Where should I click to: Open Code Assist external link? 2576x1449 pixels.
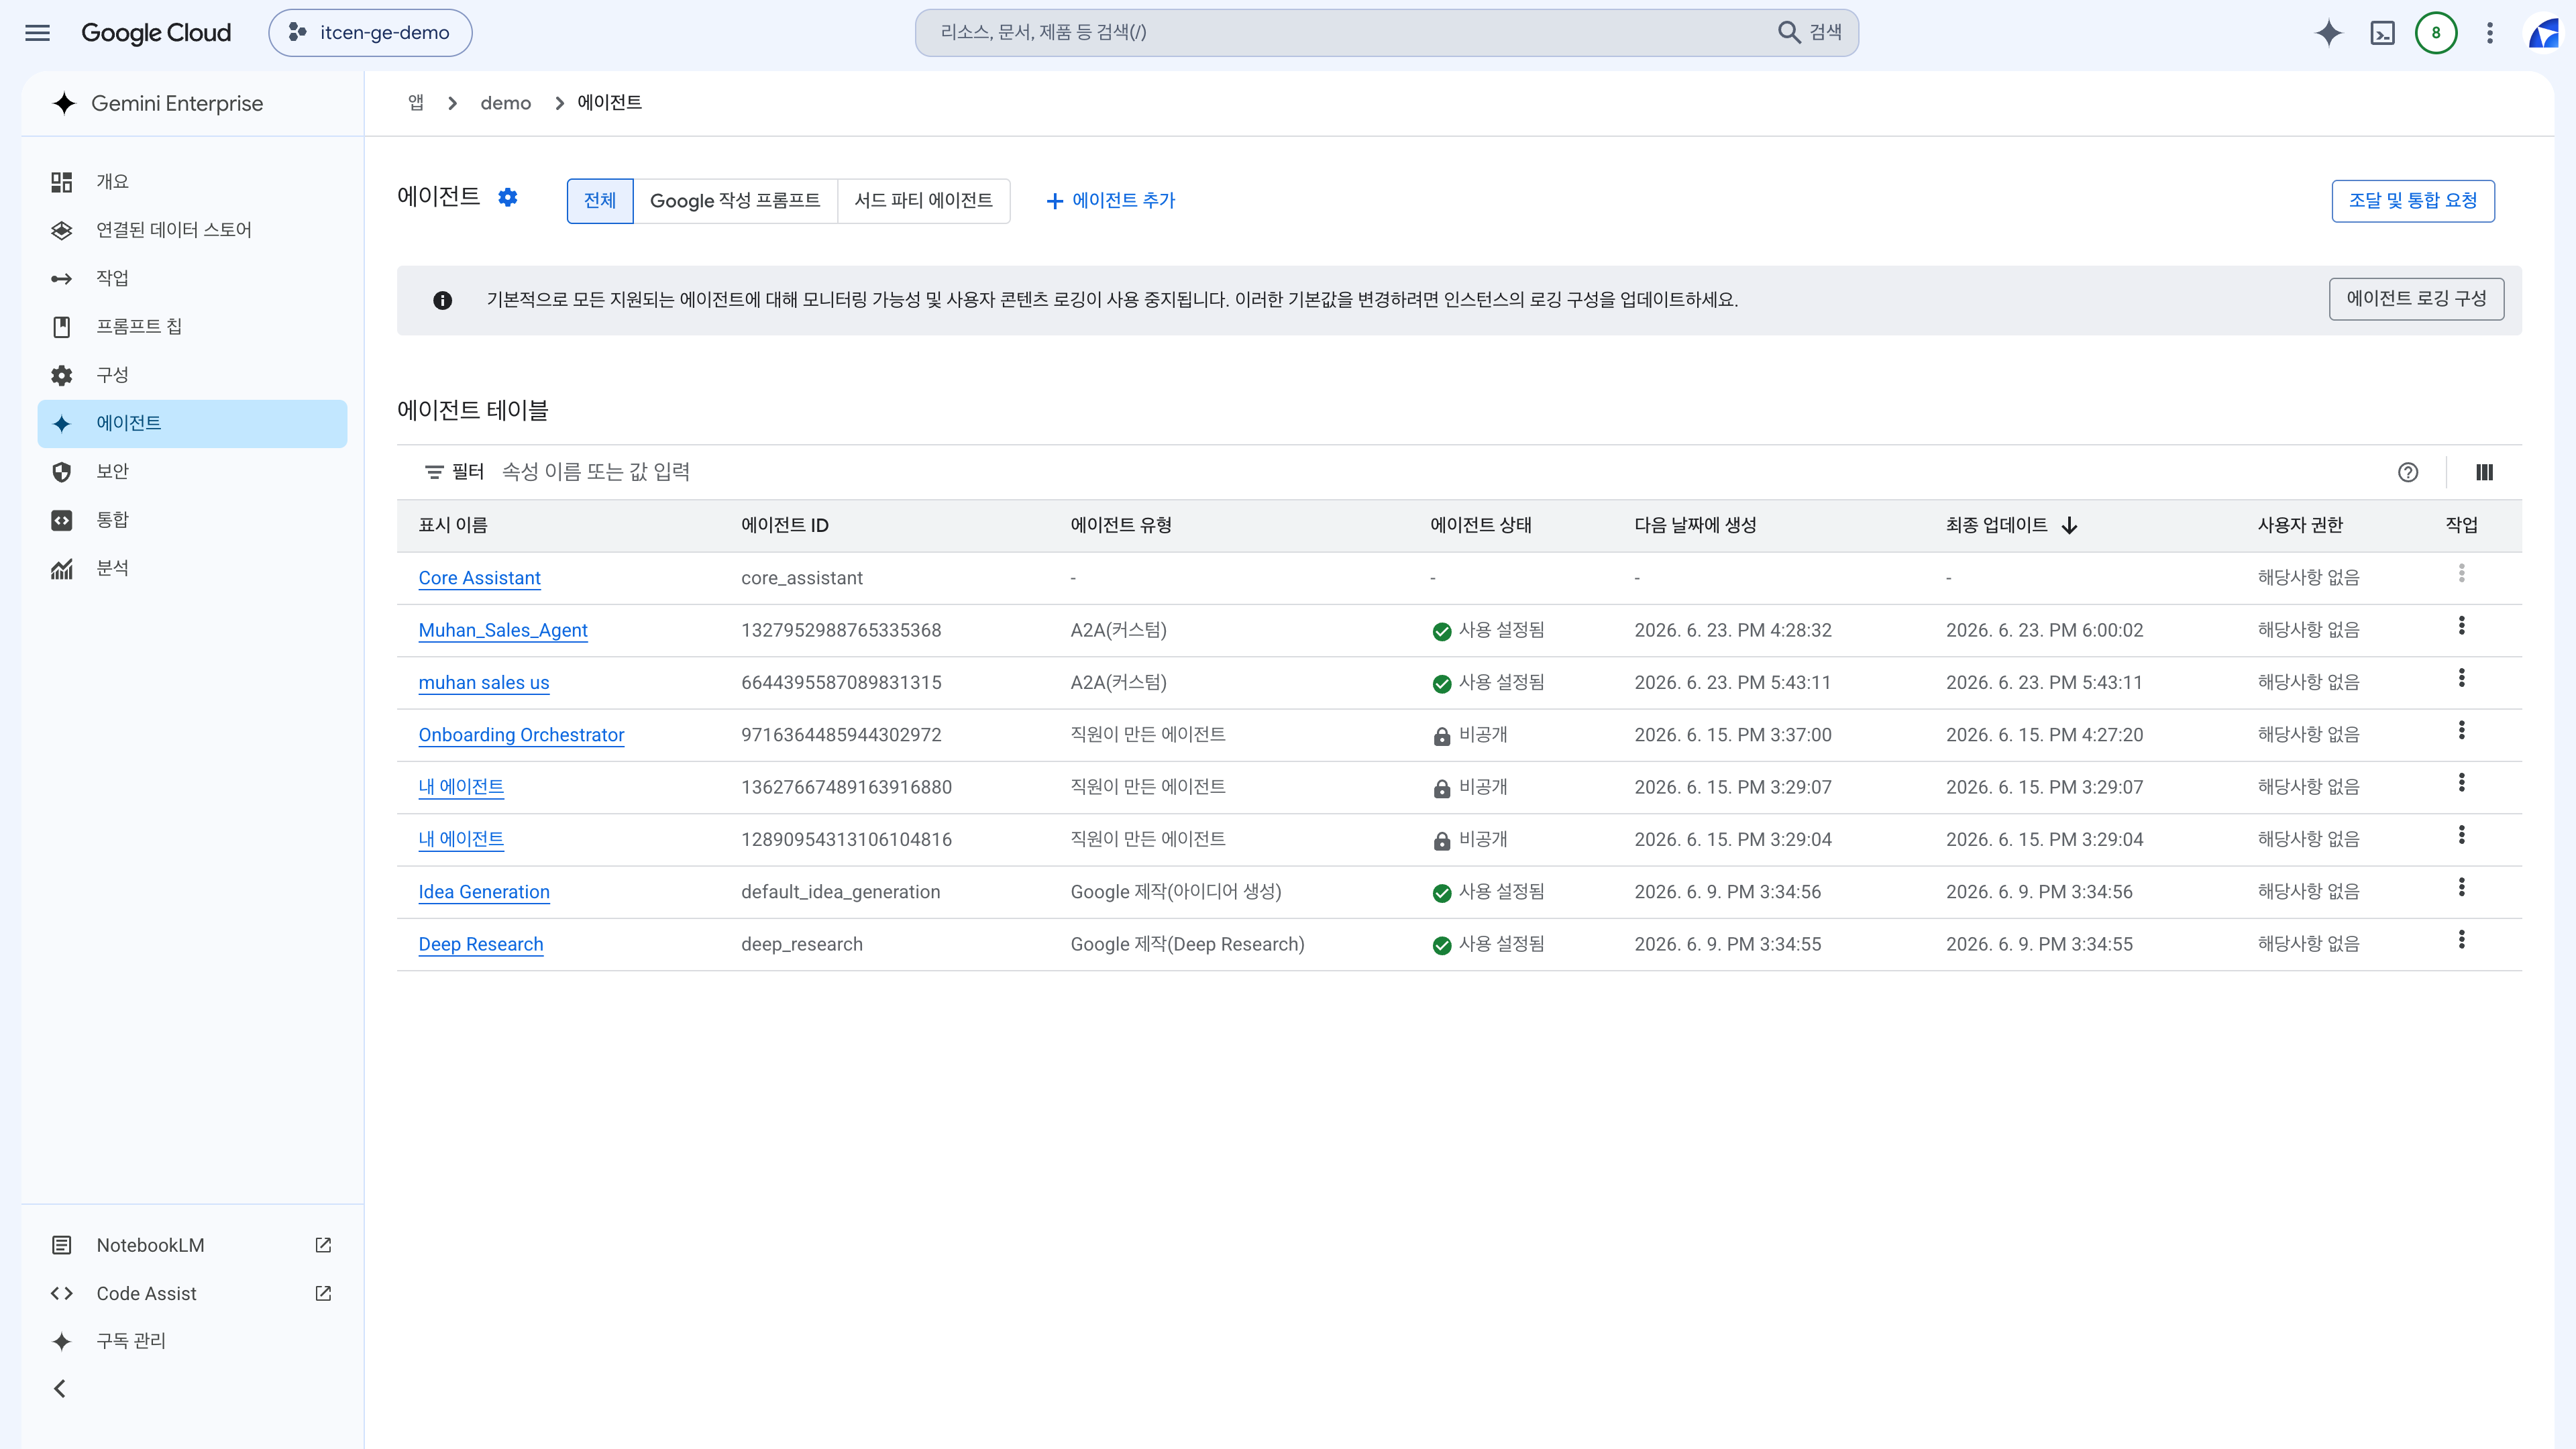(192, 1293)
